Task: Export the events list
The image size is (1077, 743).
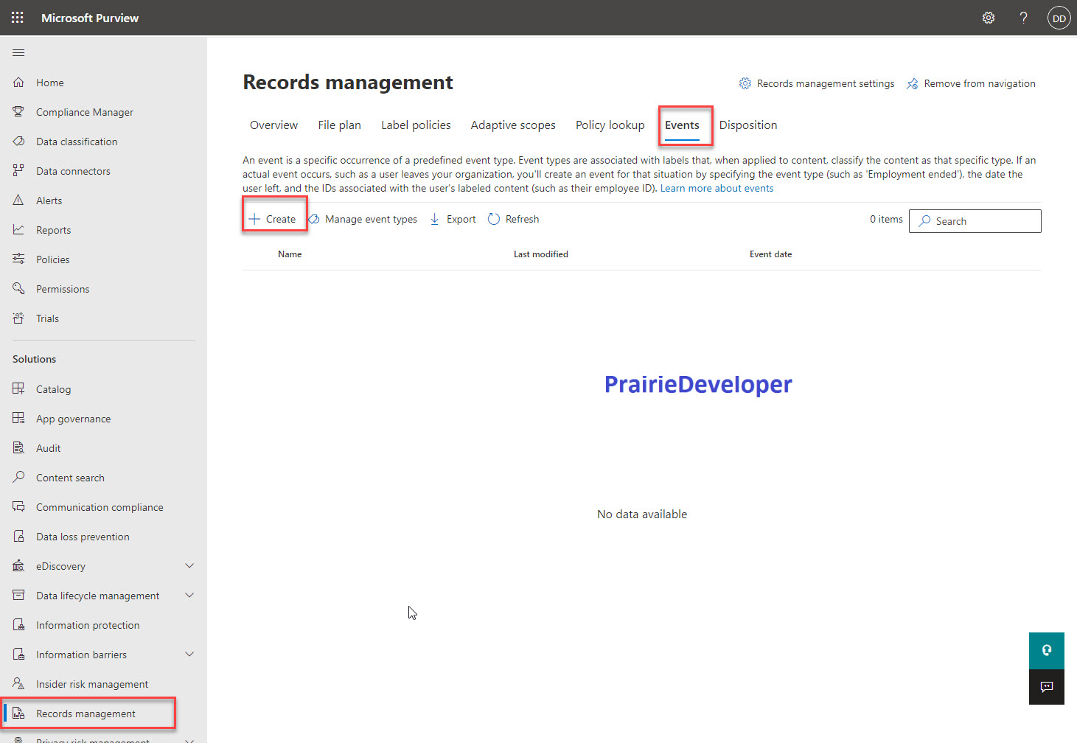Action: [453, 219]
